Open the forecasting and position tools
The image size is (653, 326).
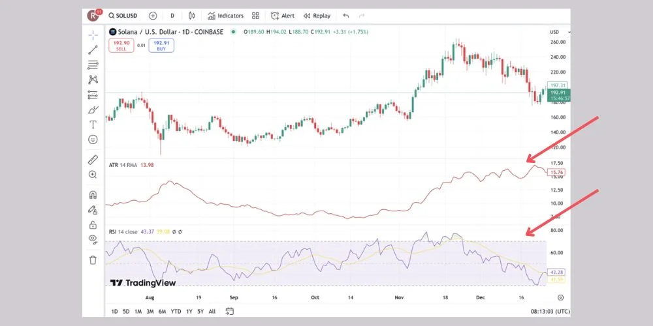[x=93, y=95]
